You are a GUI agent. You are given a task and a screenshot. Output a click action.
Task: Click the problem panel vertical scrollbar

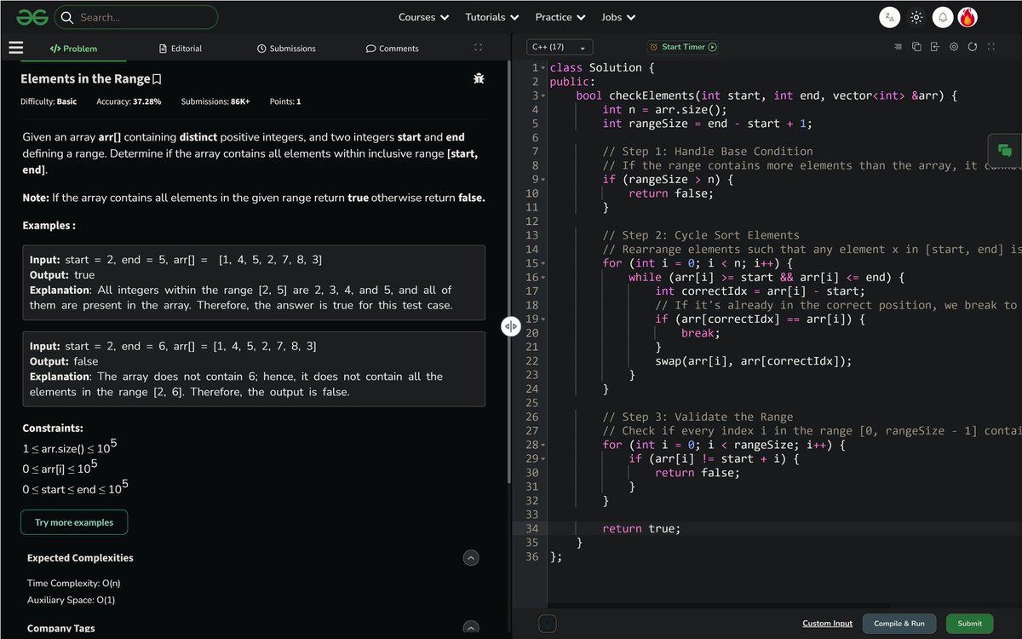pyautogui.click(x=508, y=273)
